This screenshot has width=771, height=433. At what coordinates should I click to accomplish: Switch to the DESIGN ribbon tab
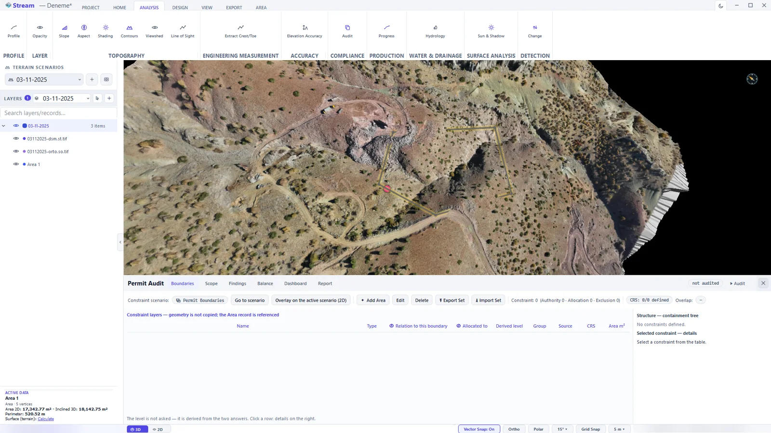180,8
